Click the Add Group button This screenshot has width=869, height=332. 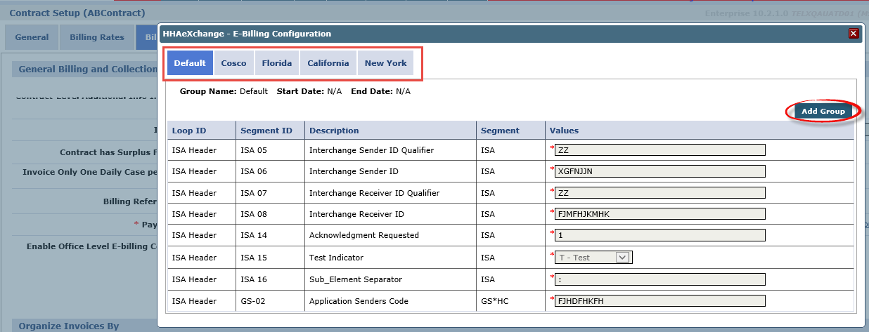[823, 111]
